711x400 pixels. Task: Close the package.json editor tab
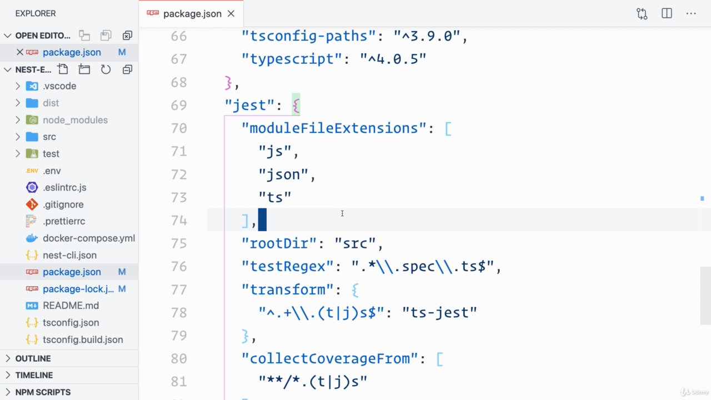click(231, 14)
